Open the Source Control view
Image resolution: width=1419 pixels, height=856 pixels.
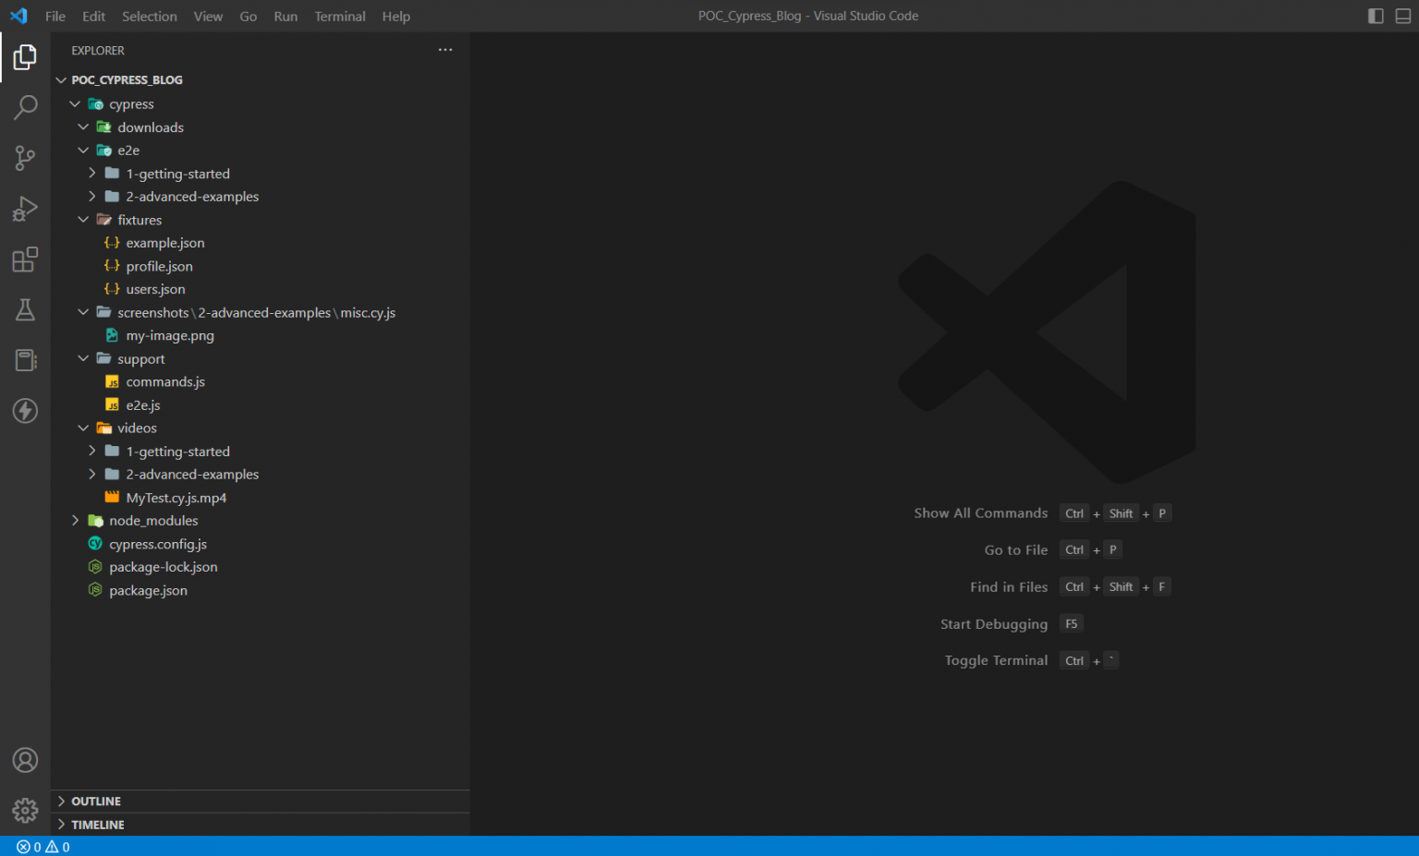point(25,158)
